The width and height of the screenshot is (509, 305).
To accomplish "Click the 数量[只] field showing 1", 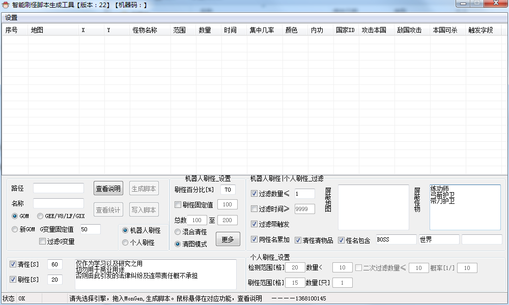I will [342, 283].
